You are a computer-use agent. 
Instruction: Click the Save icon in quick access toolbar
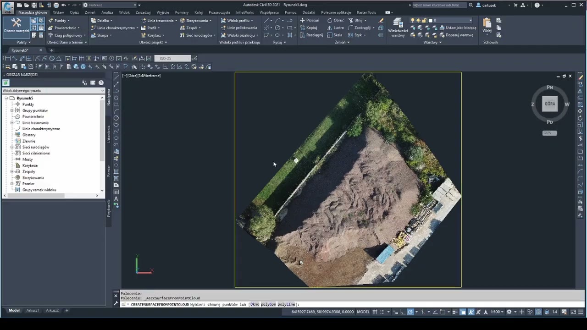33,5
